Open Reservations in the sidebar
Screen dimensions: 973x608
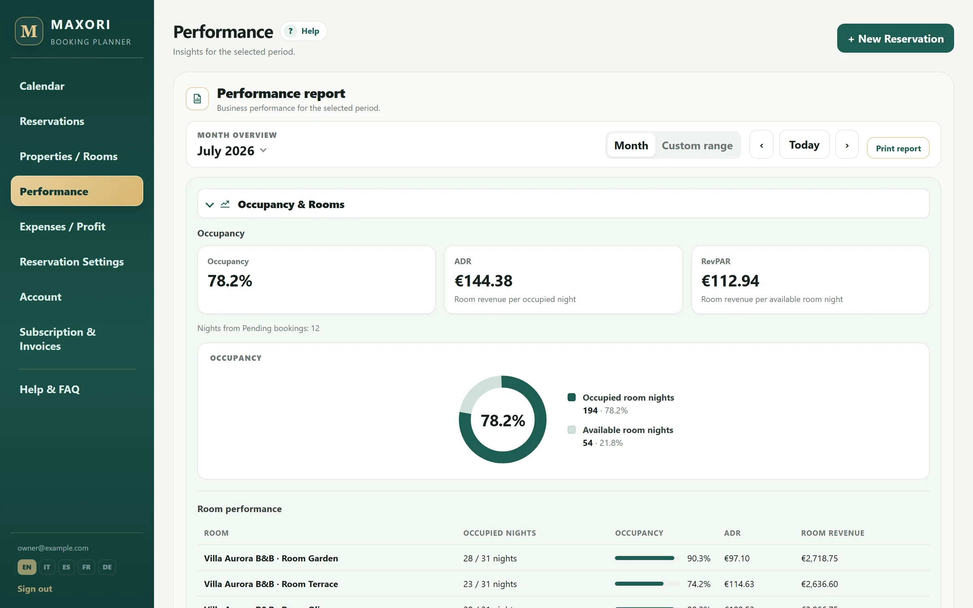coord(77,121)
